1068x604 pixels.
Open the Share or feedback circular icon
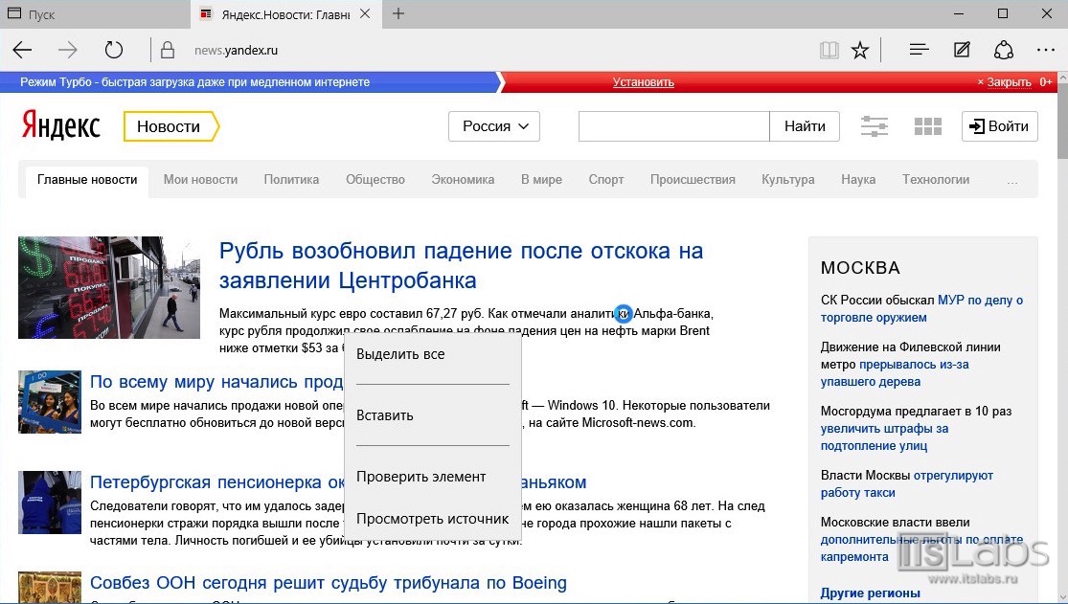pos(1003,50)
